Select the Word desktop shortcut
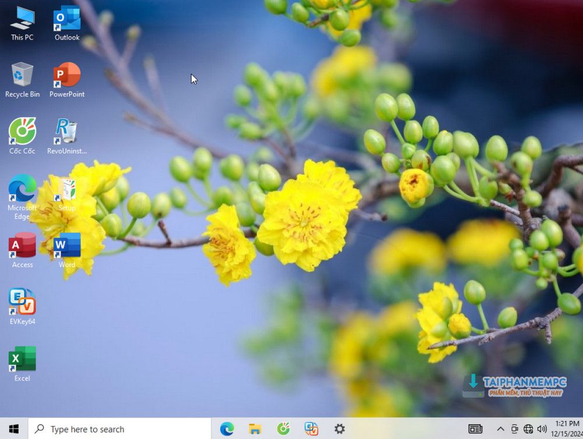Viewport: 583px width, 439px height. 67,246
